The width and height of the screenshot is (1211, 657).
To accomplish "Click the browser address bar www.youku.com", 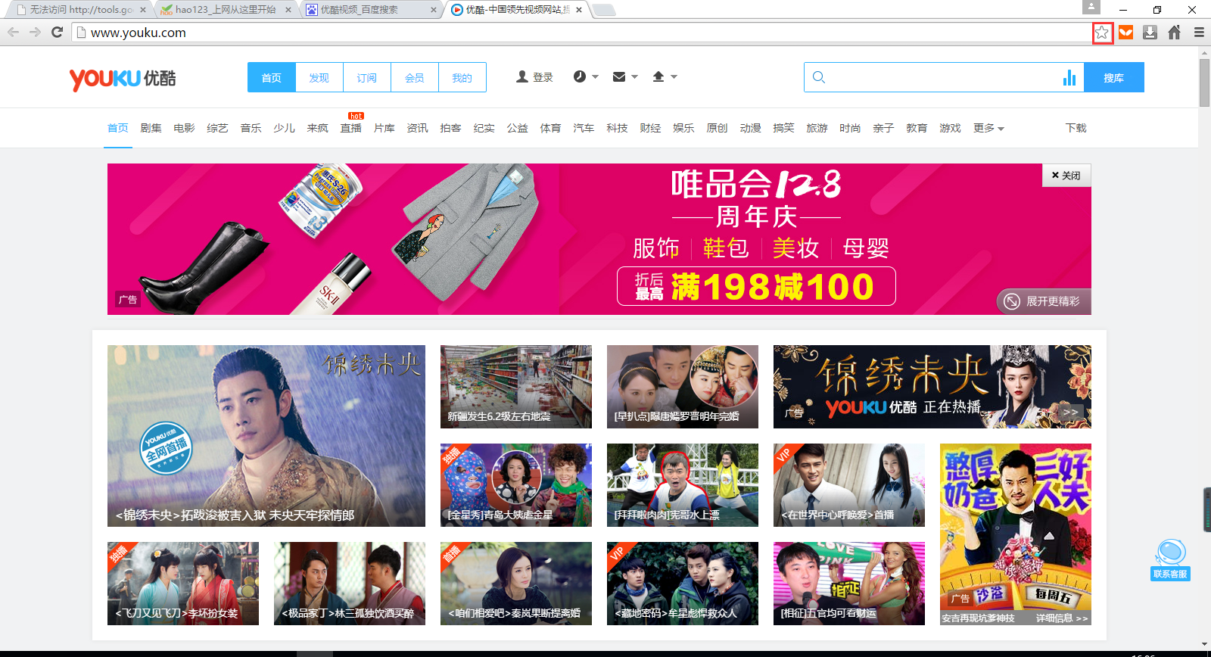I will [583, 33].
